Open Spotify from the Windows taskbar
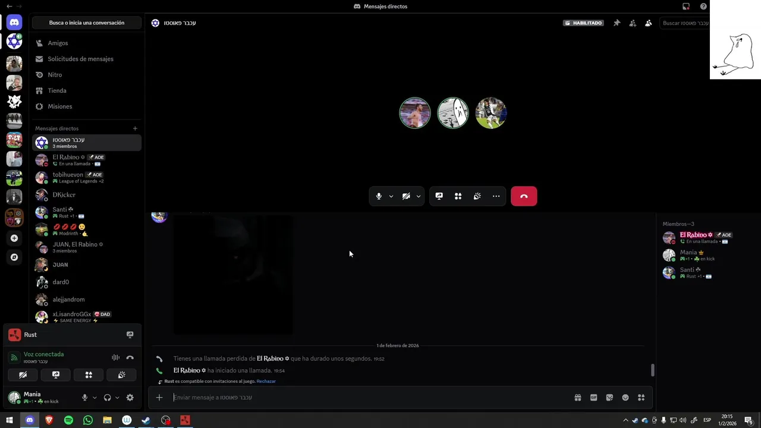 click(x=68, y=420)
